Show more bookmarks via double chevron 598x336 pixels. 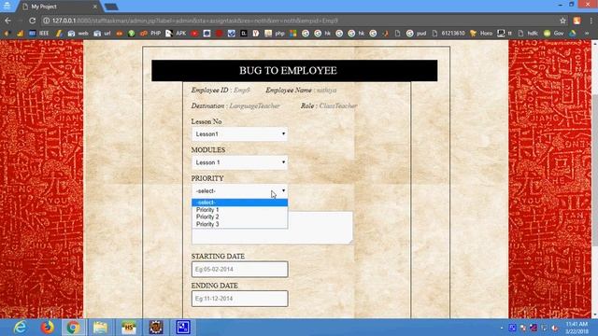[x=587, y=34]
